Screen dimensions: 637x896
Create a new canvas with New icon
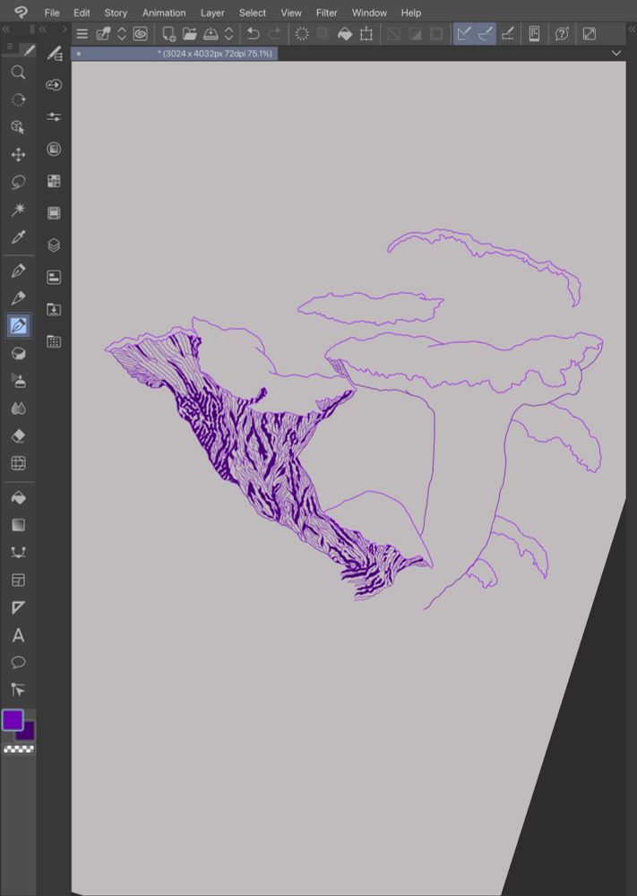[x=168, y=34]
